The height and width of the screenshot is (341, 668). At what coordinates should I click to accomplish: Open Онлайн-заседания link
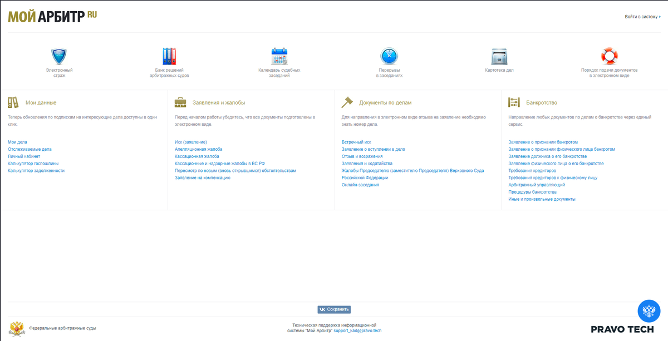coord(361,185)
